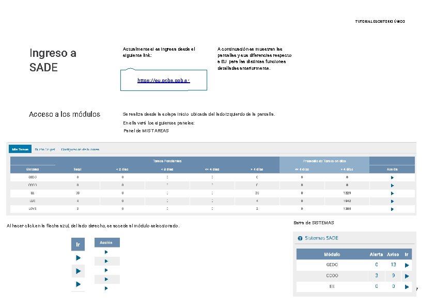435x308 pixels.
Task: Click the blue arrow in the GEDO task row
Action: coord(392,177)
